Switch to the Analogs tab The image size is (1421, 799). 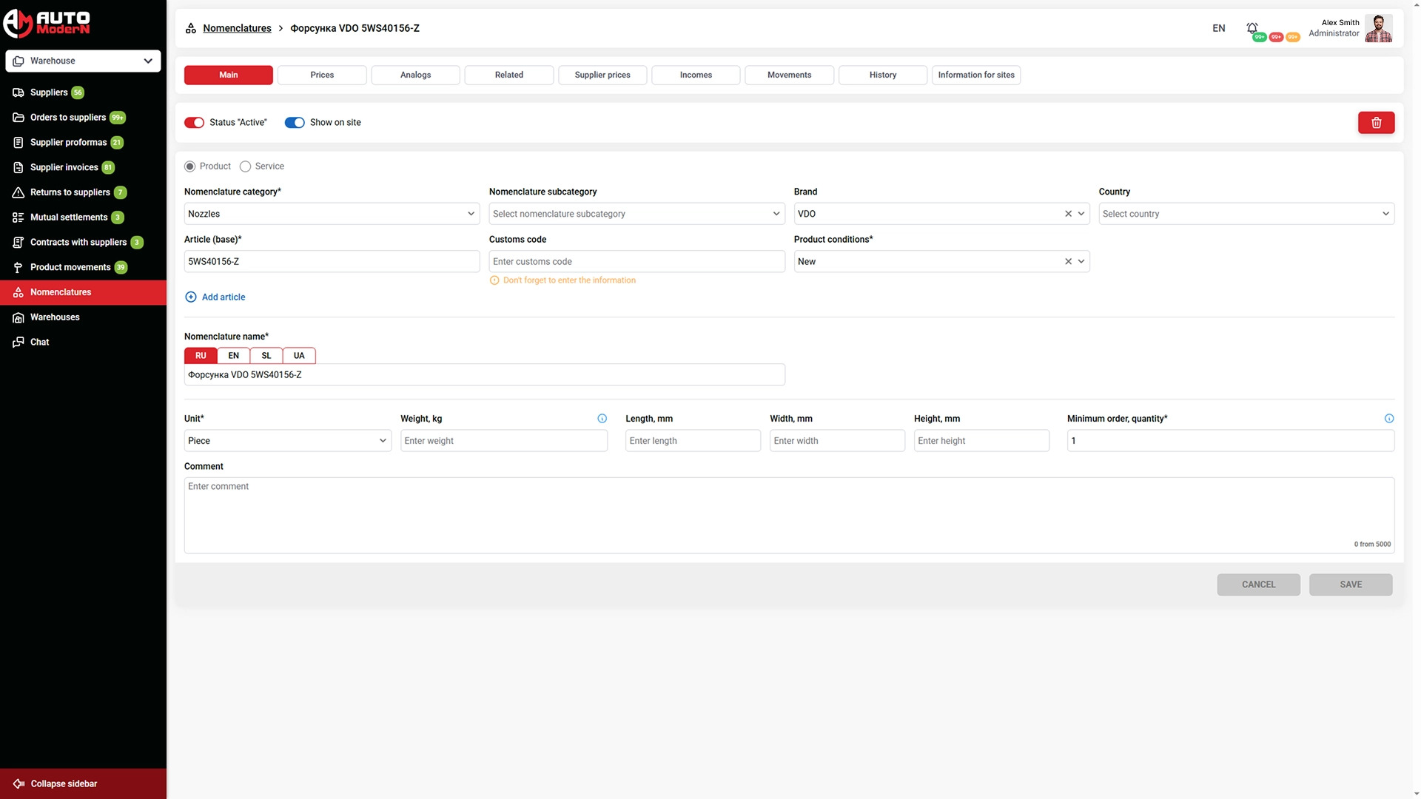click(415, 75)
